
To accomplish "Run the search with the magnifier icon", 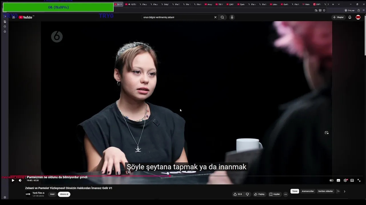I will 222,17.
